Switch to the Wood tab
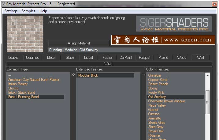Viewport: 219px width, 140px height. click(182, 58)
